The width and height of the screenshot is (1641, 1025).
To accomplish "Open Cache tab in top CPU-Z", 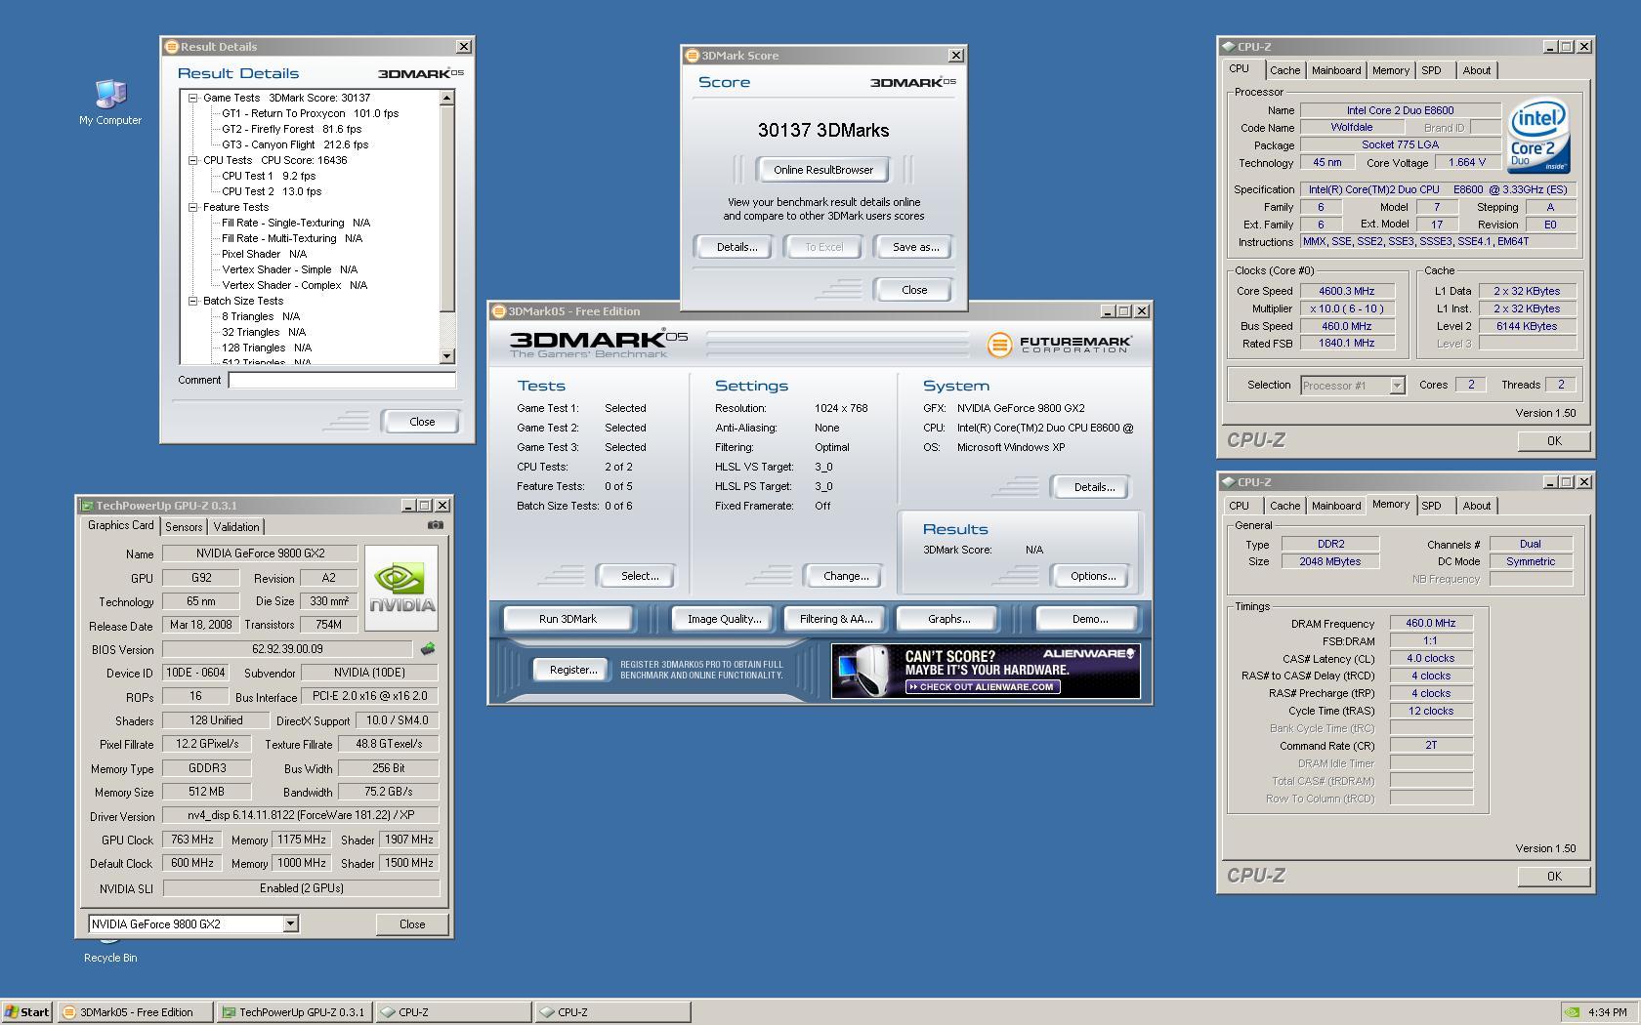I will [1284, 70].
